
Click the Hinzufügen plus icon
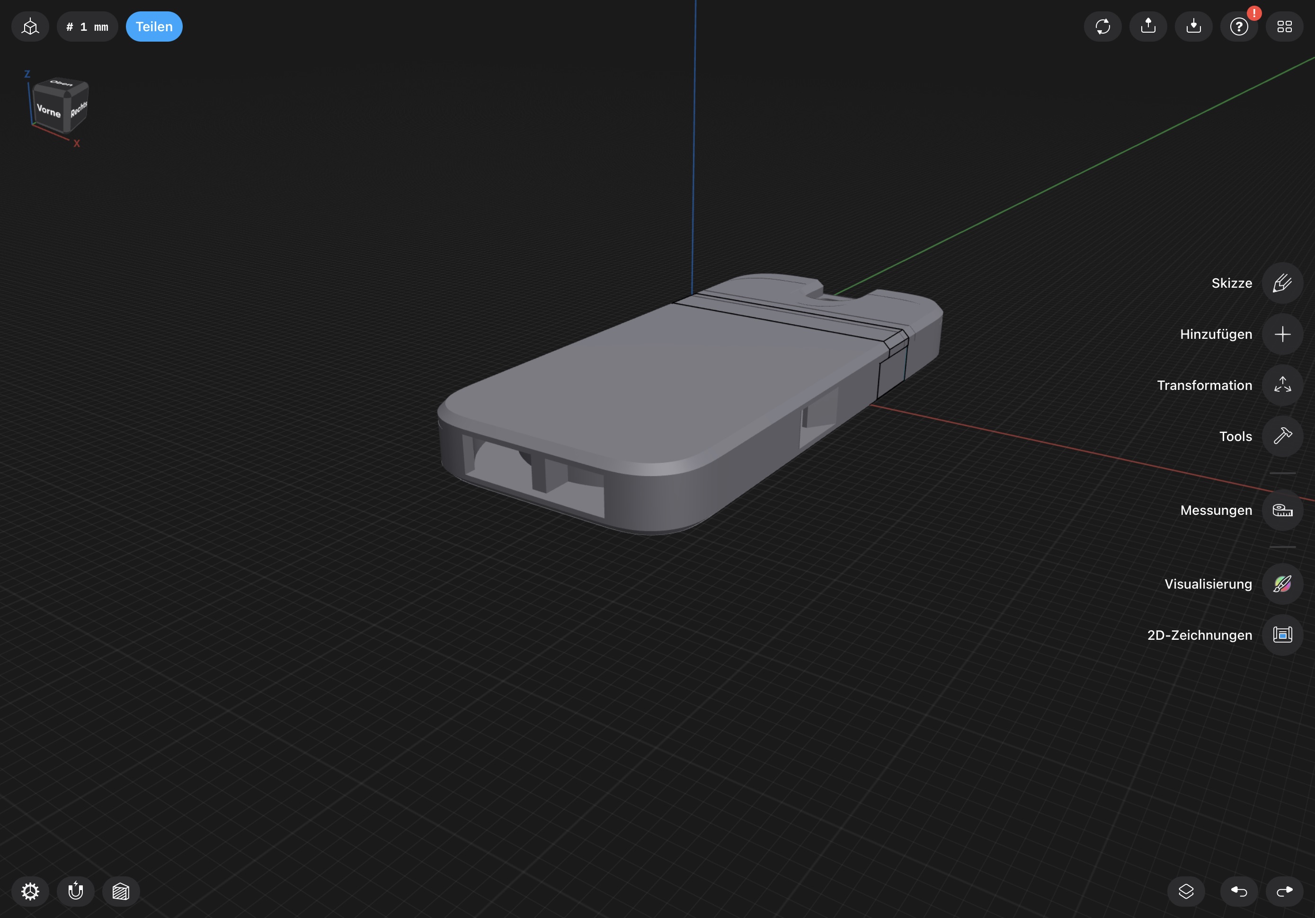[1282, 334]
